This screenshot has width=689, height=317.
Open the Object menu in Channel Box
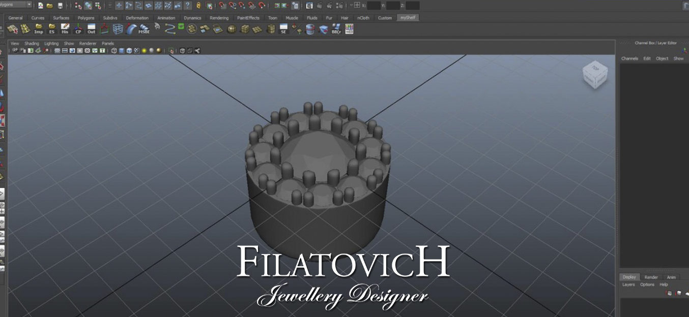(662, 58)
